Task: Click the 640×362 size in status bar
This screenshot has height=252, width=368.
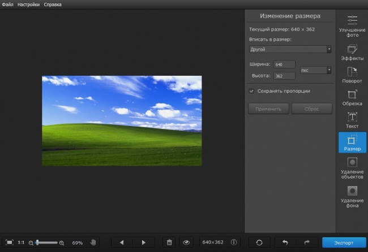Action: [x=213, y=242]
